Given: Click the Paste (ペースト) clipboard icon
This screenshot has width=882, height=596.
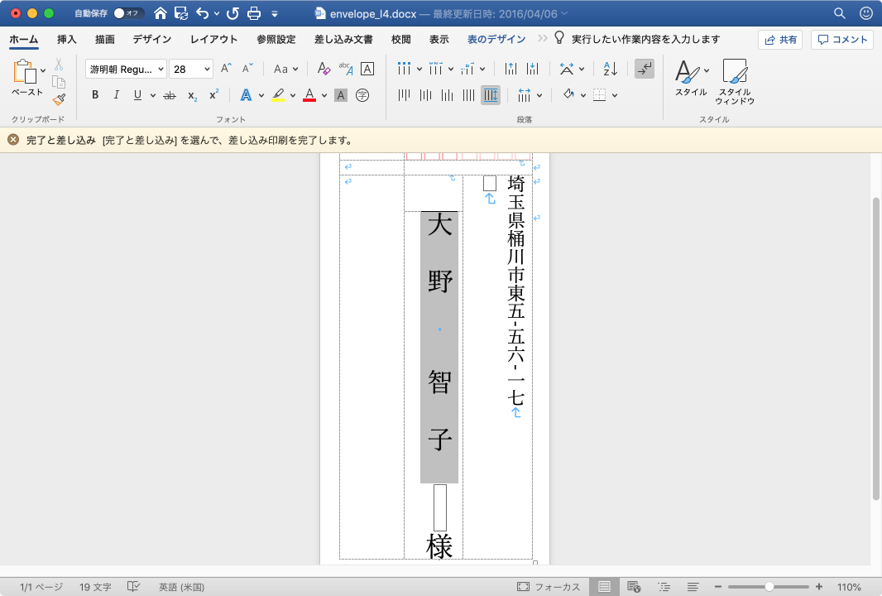Looking at the screenshot, I should tap(24, 72).
